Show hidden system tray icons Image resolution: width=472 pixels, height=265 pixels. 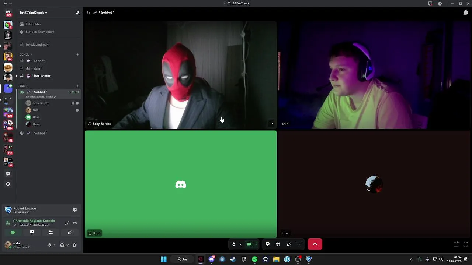pyautogui.click(x=412, y=259)
